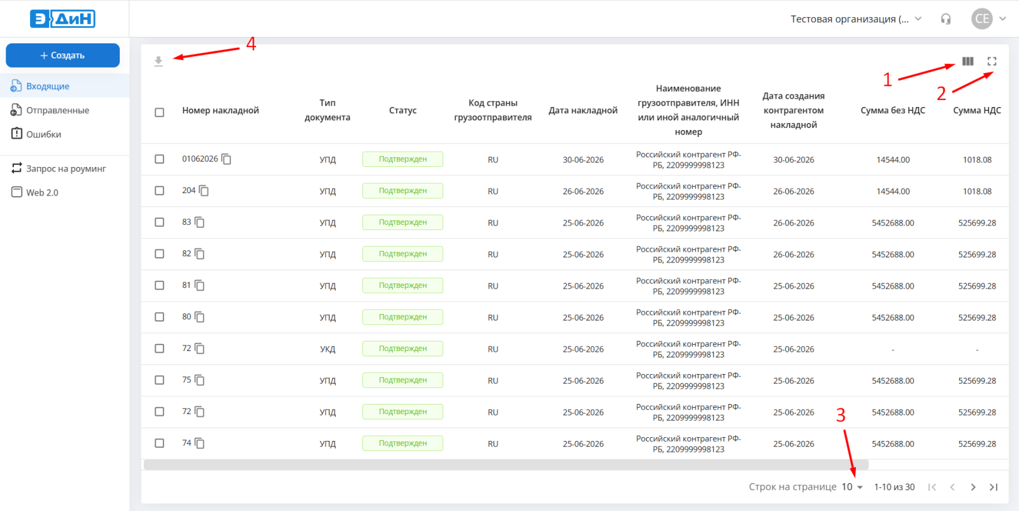Check the row for invoice 83
Screen dimensions: 1019x511
tap(159, 222)
